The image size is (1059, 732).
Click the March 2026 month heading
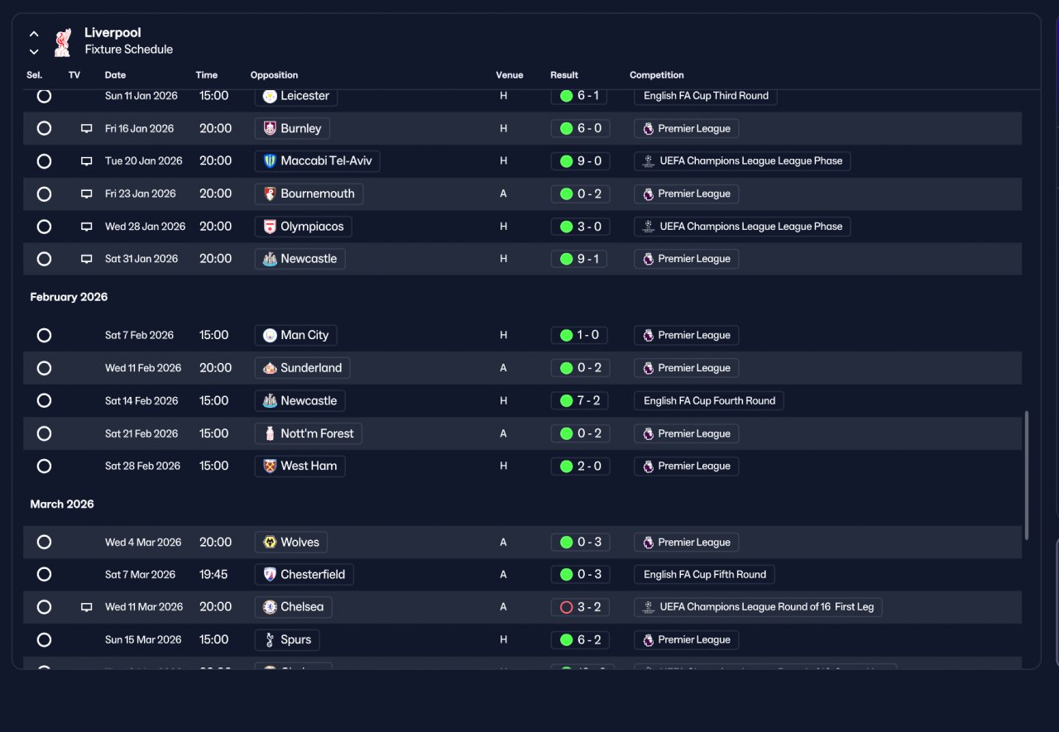pyautogui.click(x=62, y=505)
